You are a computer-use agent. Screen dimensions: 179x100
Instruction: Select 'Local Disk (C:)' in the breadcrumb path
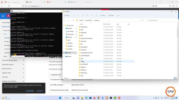coord(89,20)
